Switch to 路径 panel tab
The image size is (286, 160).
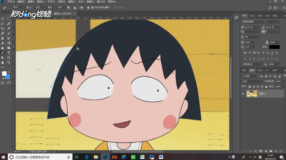coord(260,70)
